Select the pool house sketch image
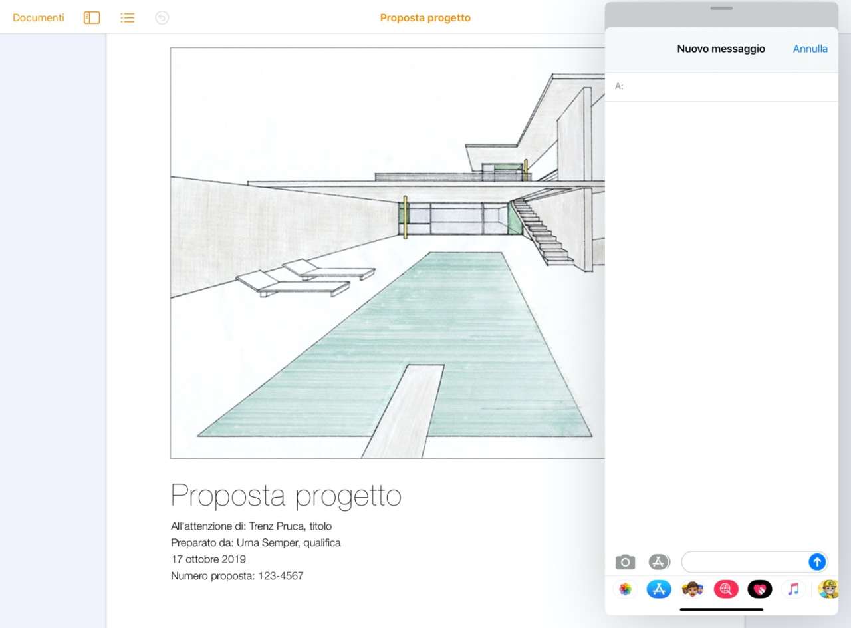Viewport: 851px width, 628px height. click(x=387, y=253)
